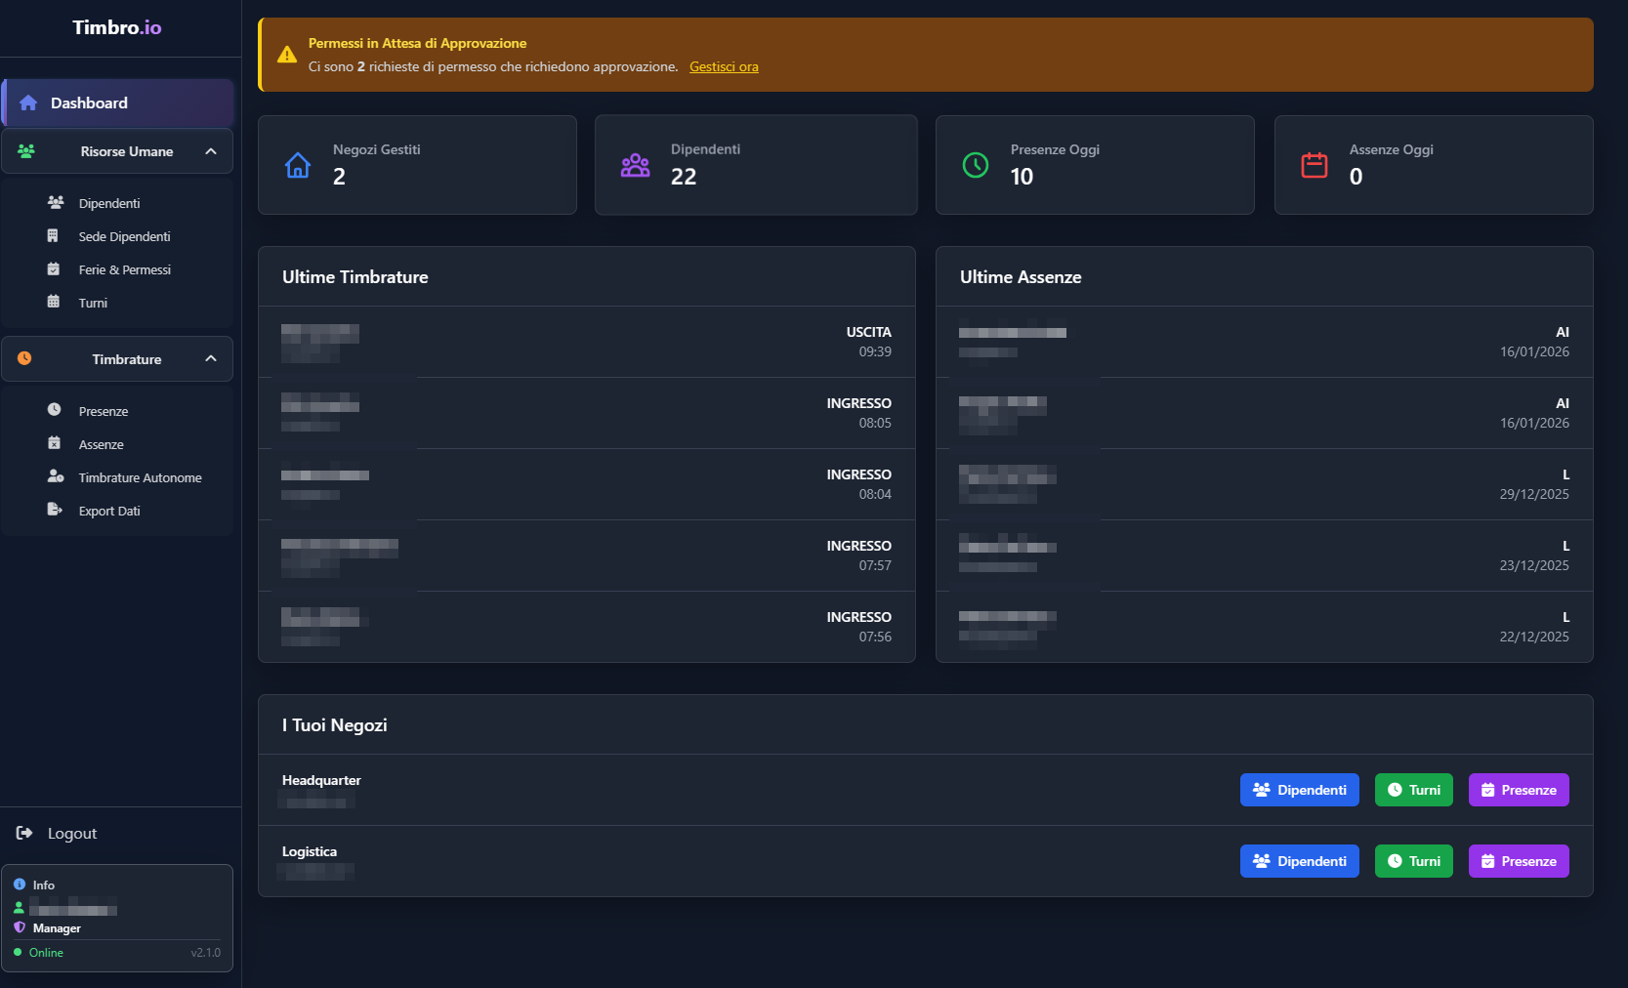1628x988 pixels.
Task: Open Dipendenti for the Headquarter store
Action: click(x=1299, y=790)
